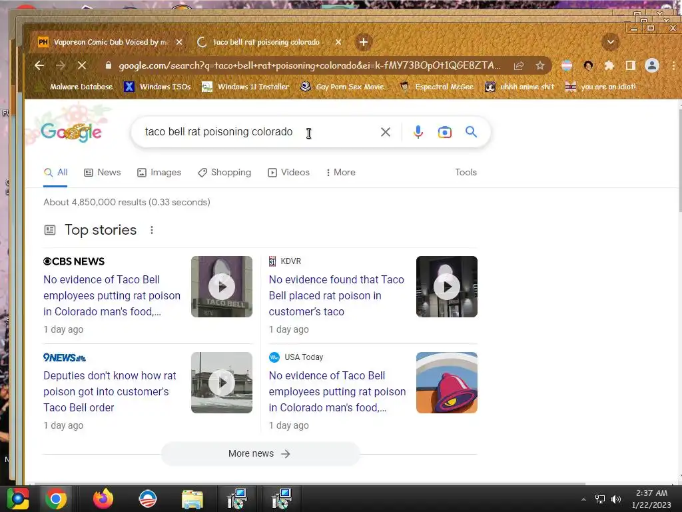
Task: Open the CBS News Taco Bell headline
Action: click(x=112, y=295)
